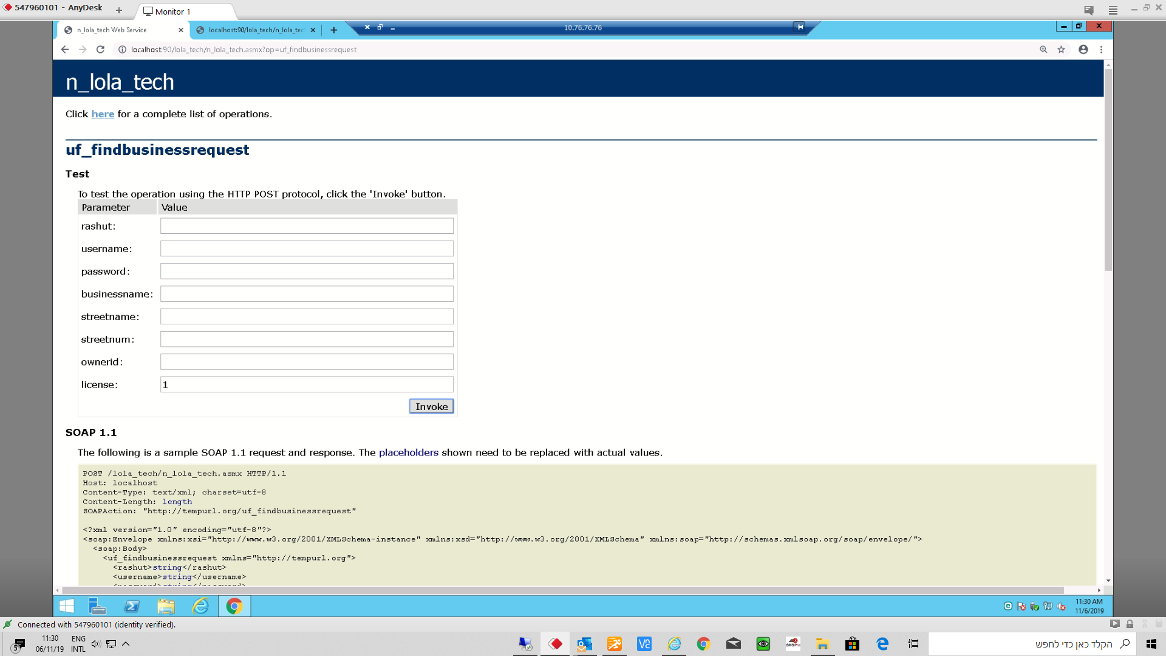Open PowerShell from the remote taskbar
1166x656 pixels.
(132, 606)
